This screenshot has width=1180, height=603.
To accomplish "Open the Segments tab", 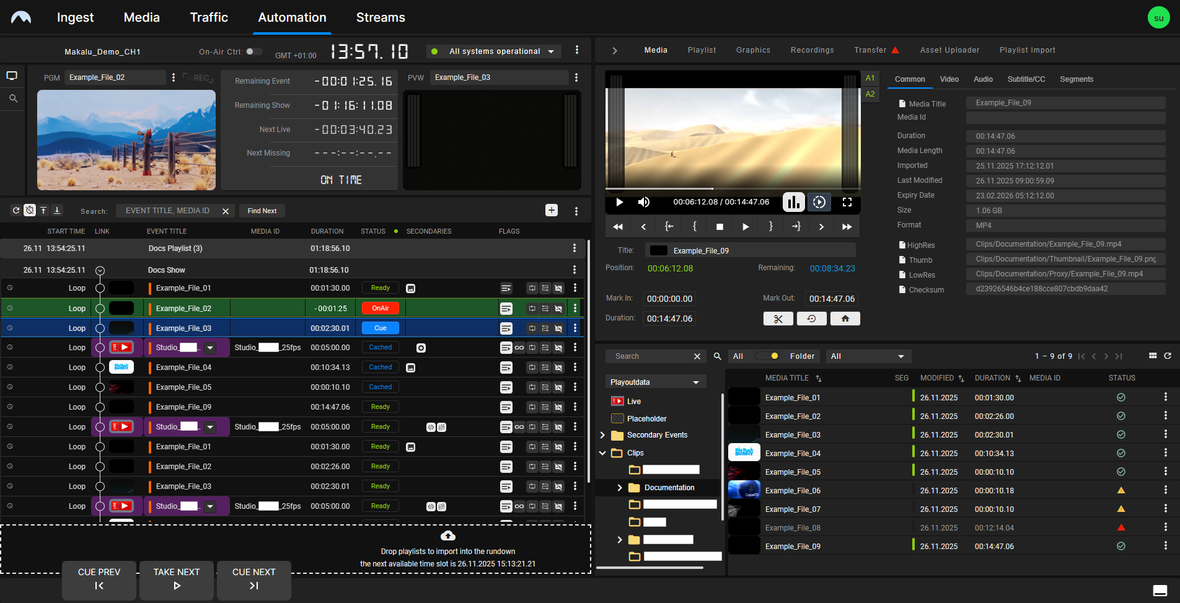I will coord(1076,79).
